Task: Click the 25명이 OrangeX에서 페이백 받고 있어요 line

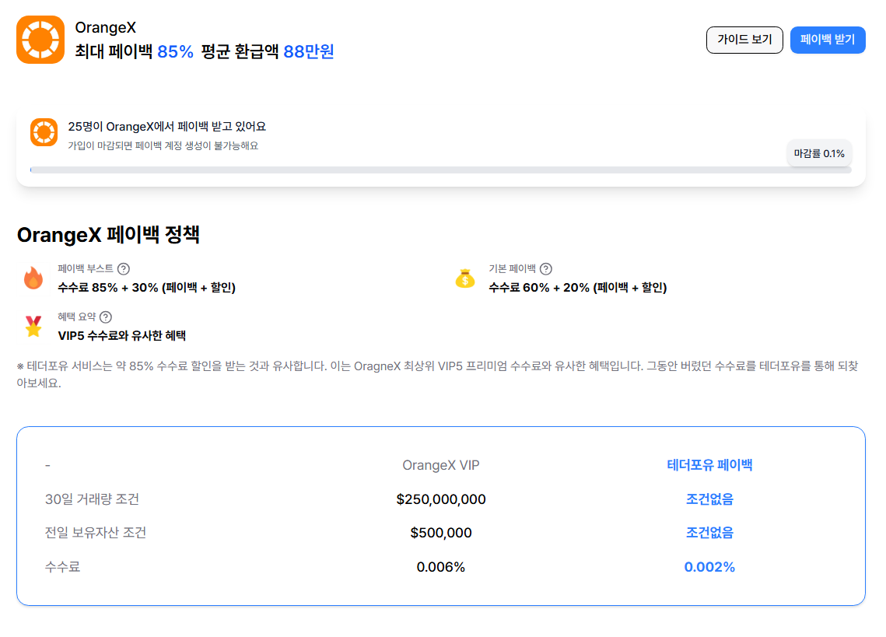Action: (166, 127)
